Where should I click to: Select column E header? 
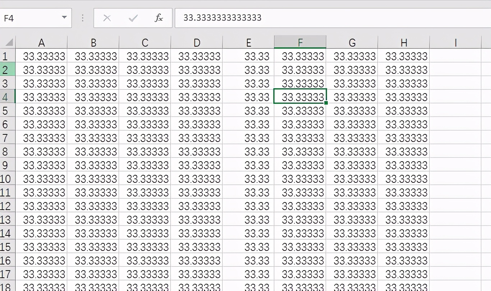249,42
